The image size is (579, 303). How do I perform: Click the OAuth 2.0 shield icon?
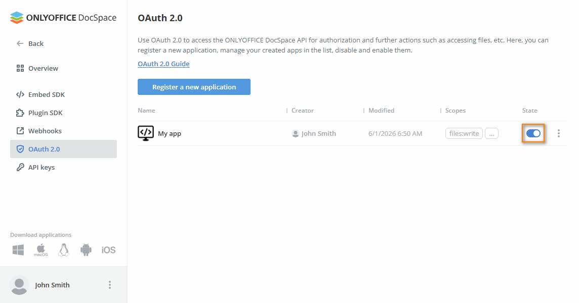[20, 149]
